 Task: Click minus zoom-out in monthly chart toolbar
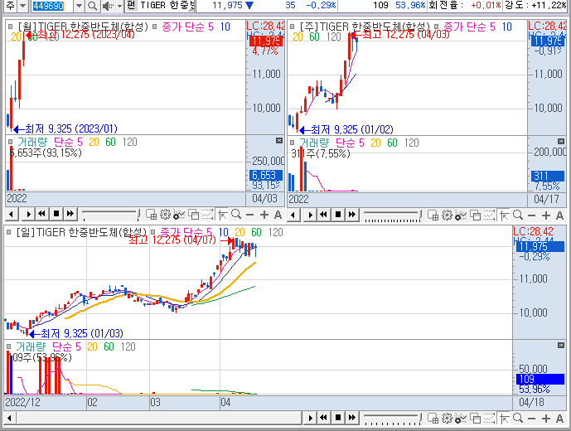[249, 215]
